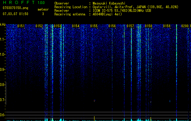
Task: Click the meteor count label
Action: (43, 9)
